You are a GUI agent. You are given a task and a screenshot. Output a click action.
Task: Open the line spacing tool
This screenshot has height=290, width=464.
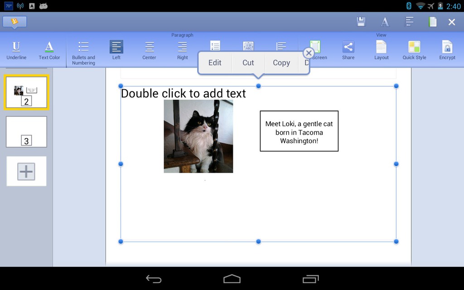coord(215,46)
